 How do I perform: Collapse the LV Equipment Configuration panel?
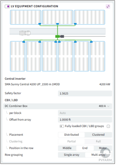click(108, 6)
